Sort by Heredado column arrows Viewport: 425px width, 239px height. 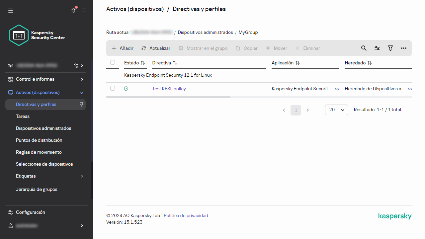pos(370,63)
